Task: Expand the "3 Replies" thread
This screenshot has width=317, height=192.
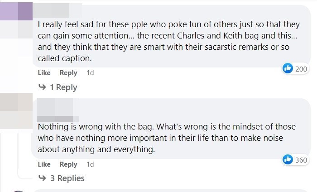Action: 67,178
